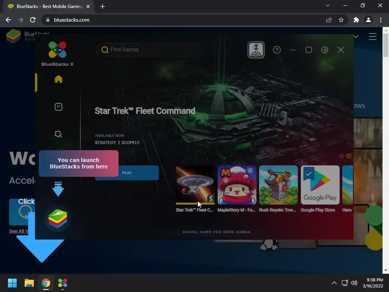
Task: Open the website hamburger menu
Action: coord(372,36)
